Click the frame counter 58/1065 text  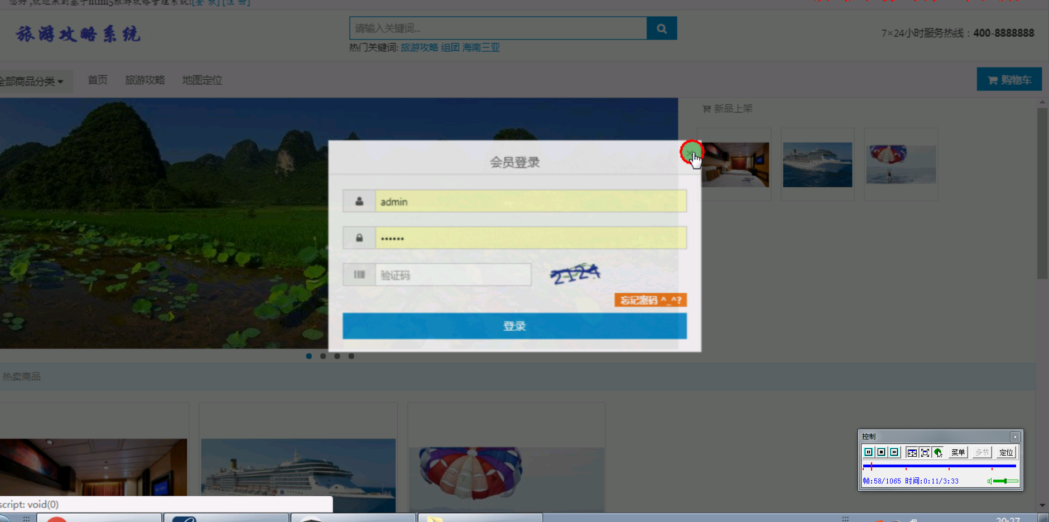point(882,481)
